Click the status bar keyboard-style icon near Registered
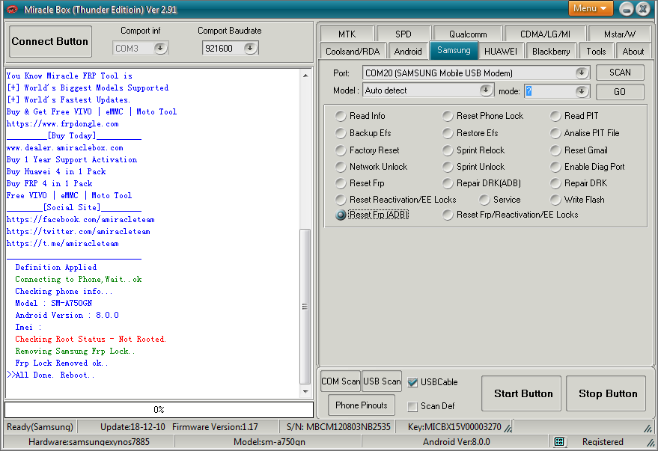This screenshot has width=658, height=451. pos(559,441)
